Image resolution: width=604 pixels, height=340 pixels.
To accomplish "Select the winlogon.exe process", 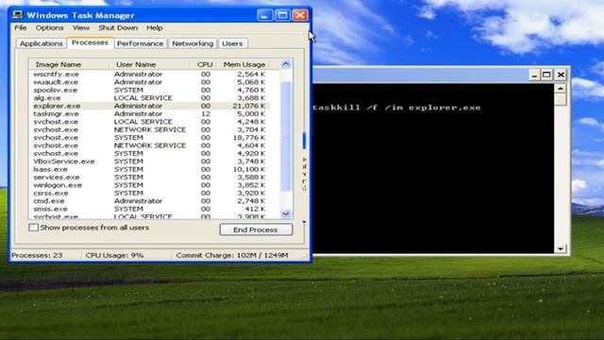I will 150,185.
